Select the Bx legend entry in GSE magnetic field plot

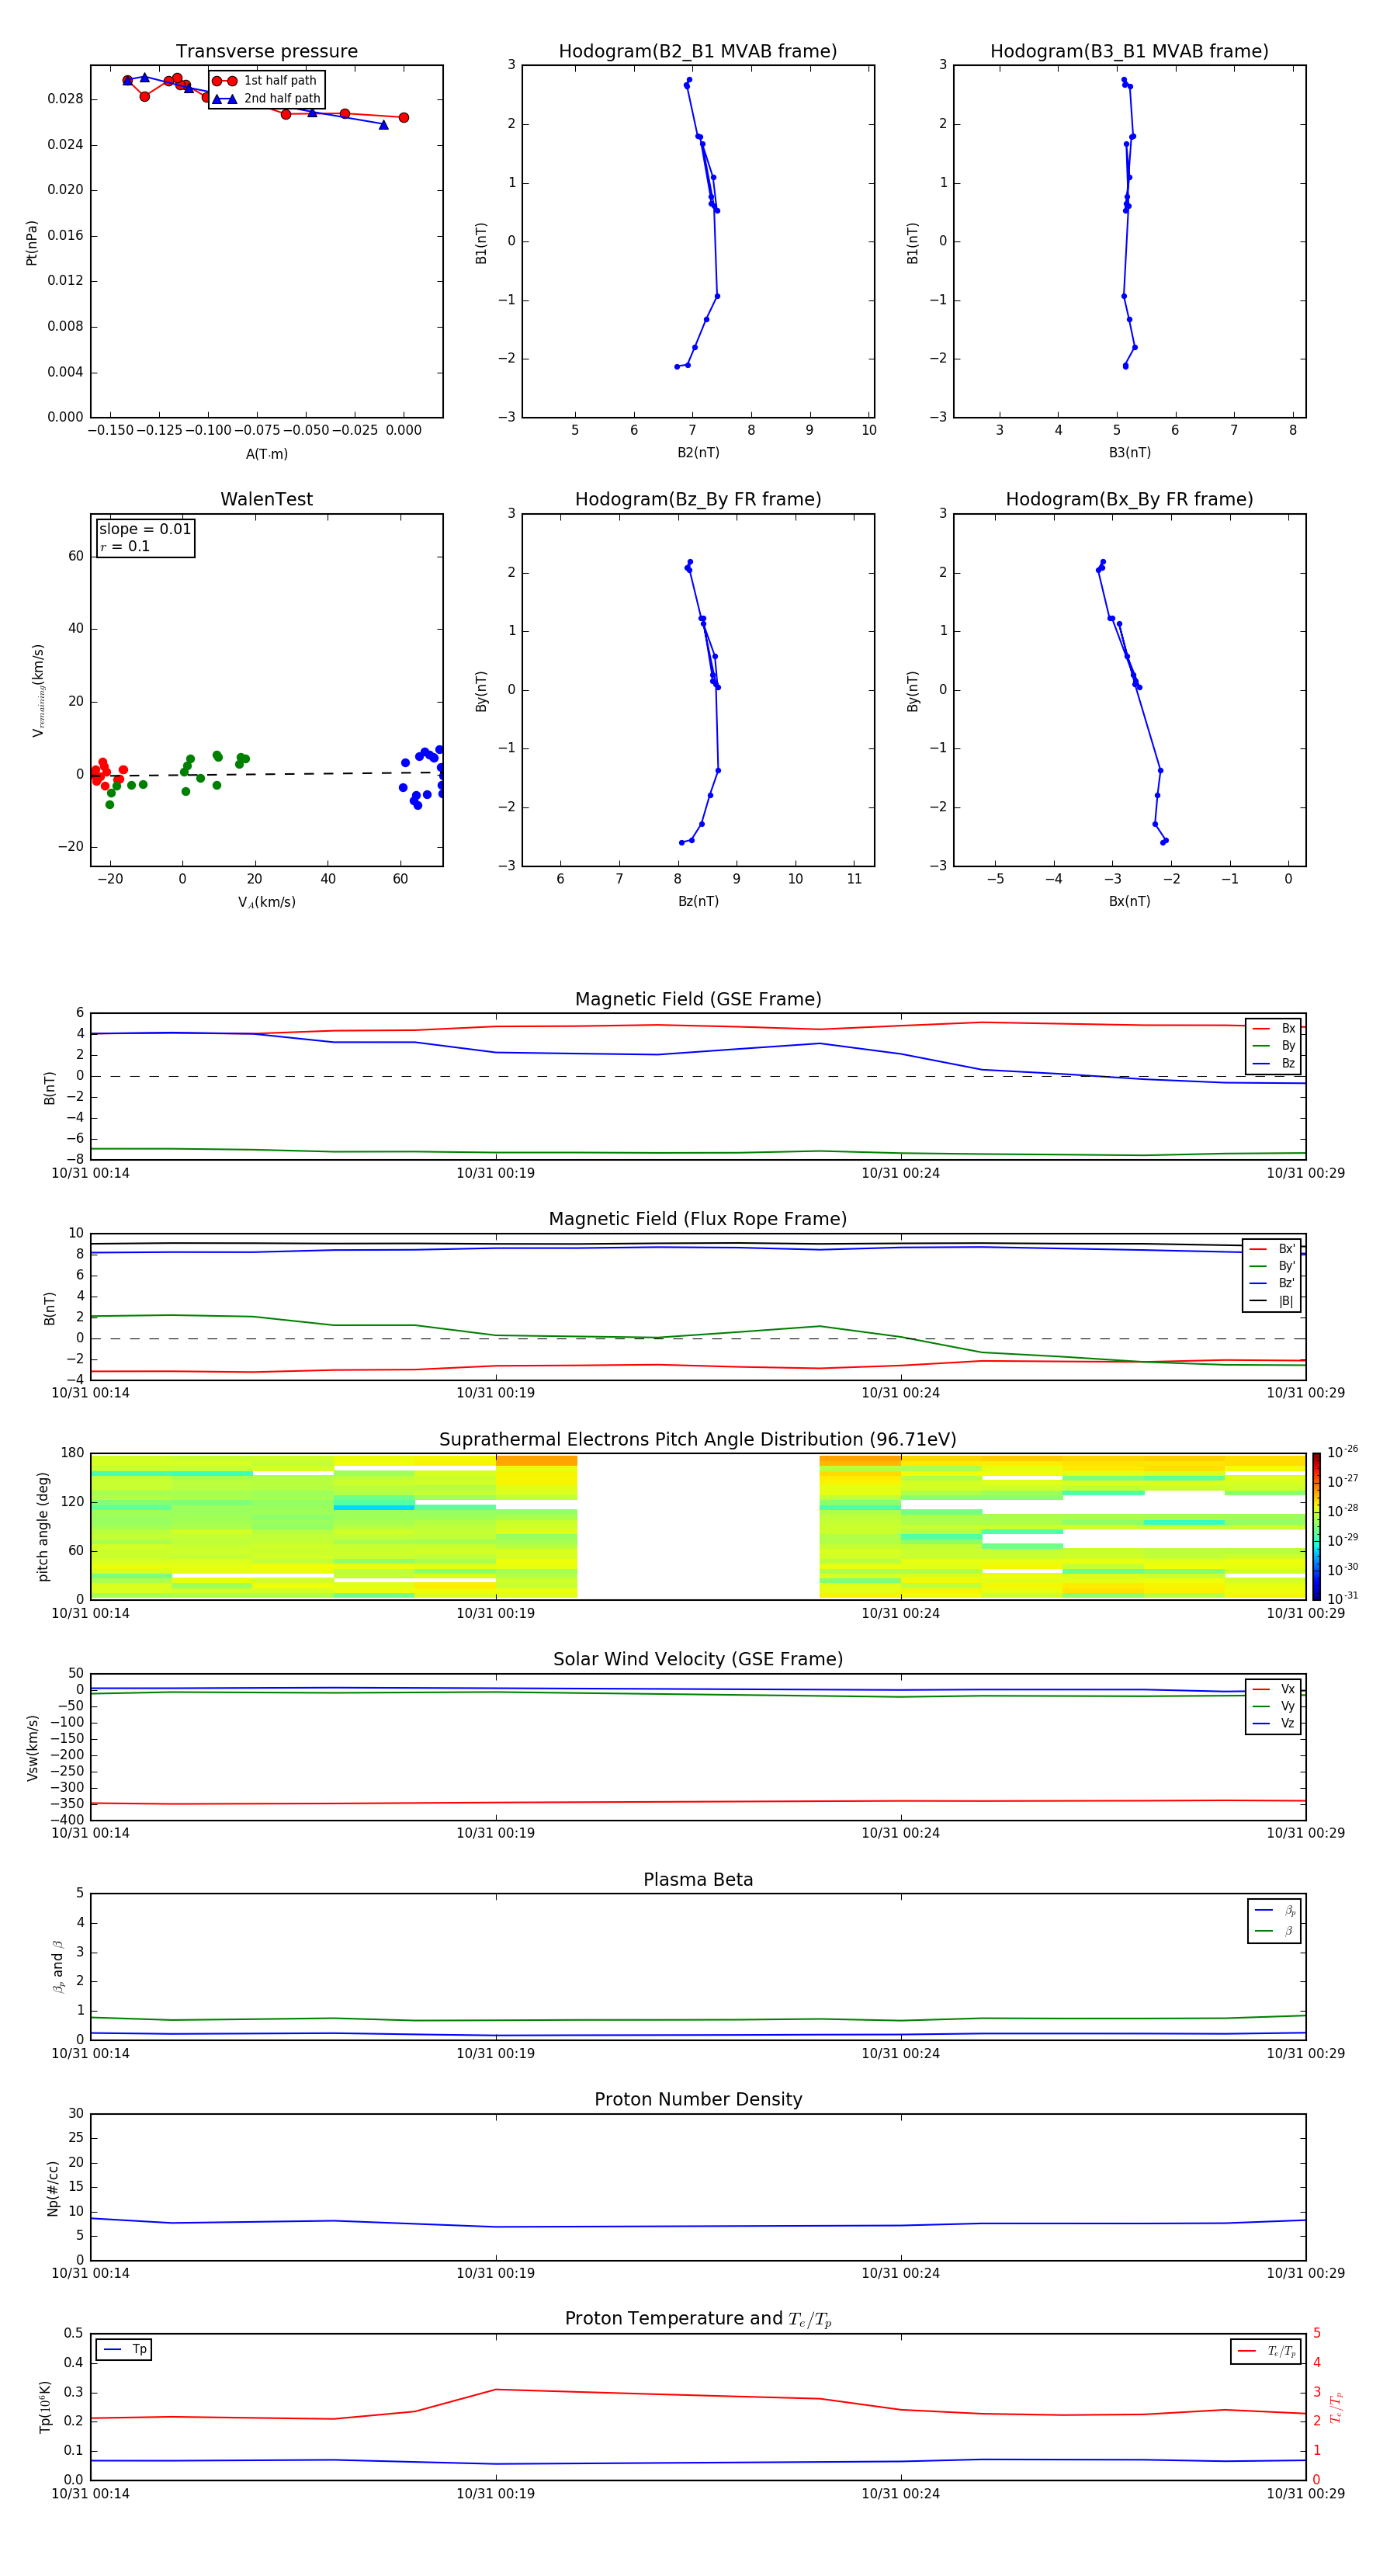(1274, 1029)
